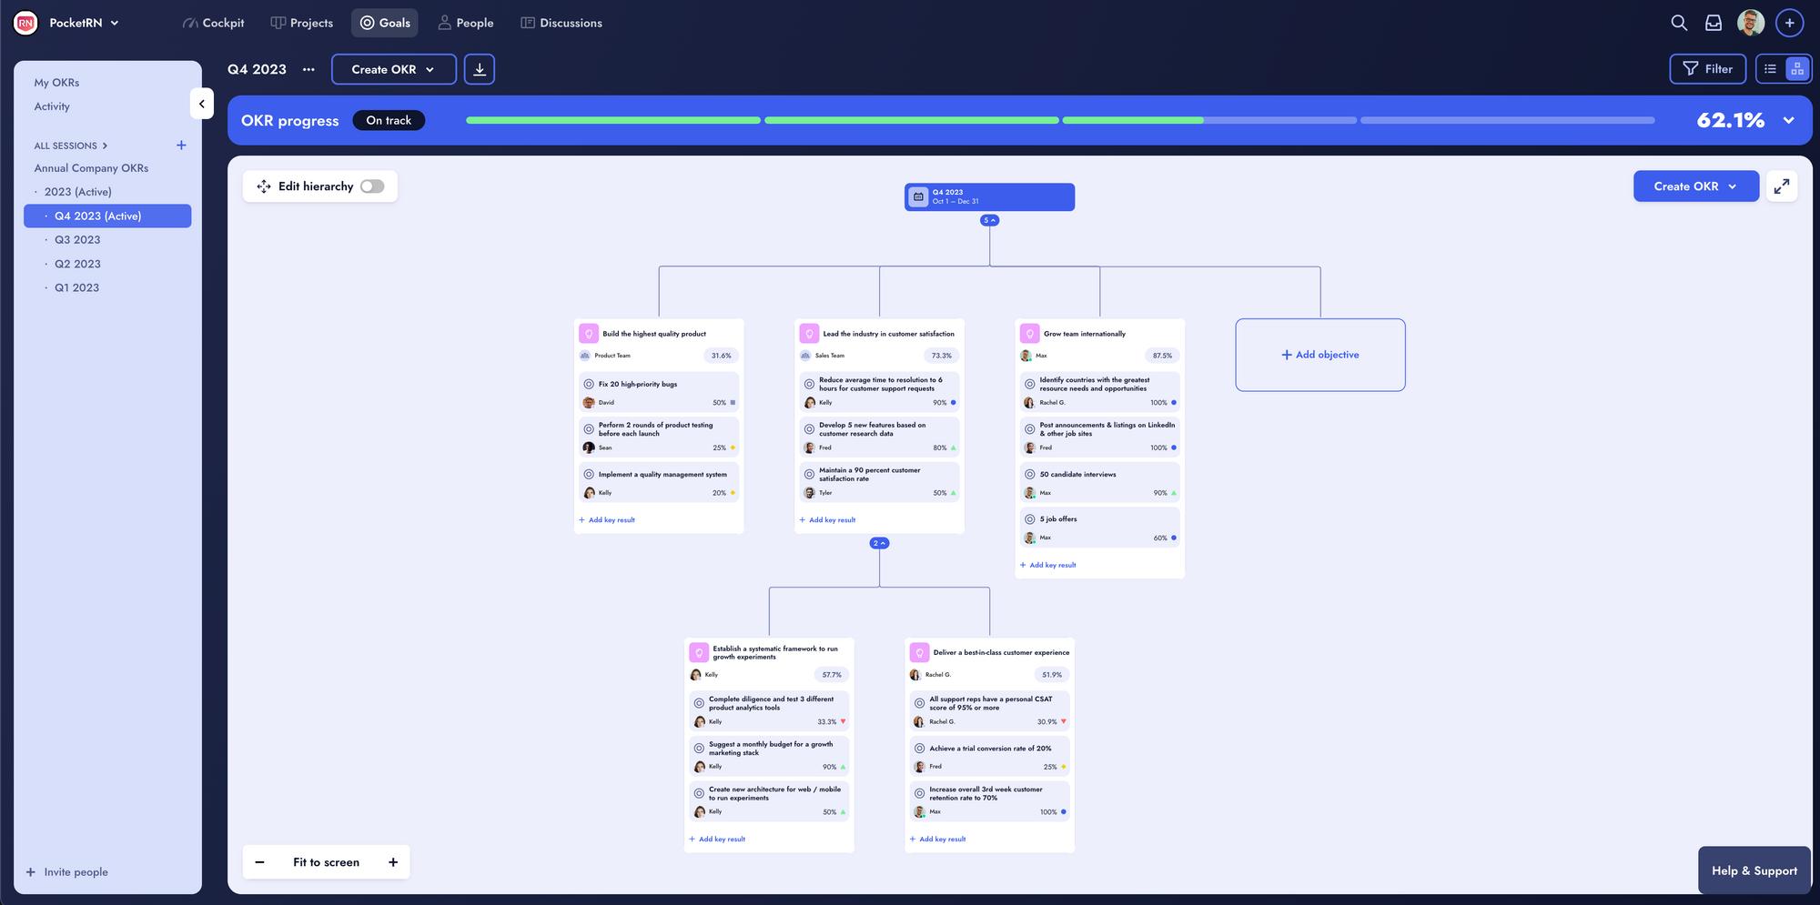The image size is (1820, 905).
Task: Go to the Cockpit tab
Action: (214, 23)
